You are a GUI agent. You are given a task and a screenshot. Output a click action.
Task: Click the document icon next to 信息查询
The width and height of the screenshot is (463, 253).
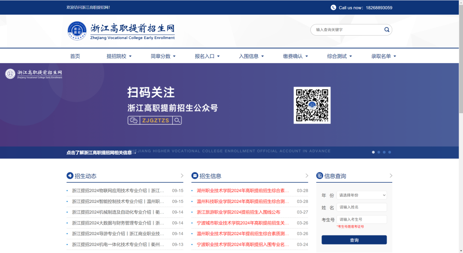click(x=319, y=176)
